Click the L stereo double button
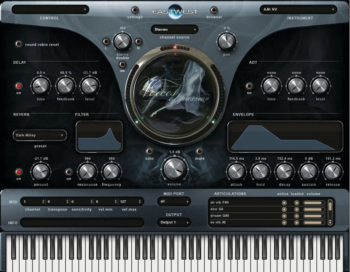The height and width of the screenshot is (272, 350). [x=105, y=42]
